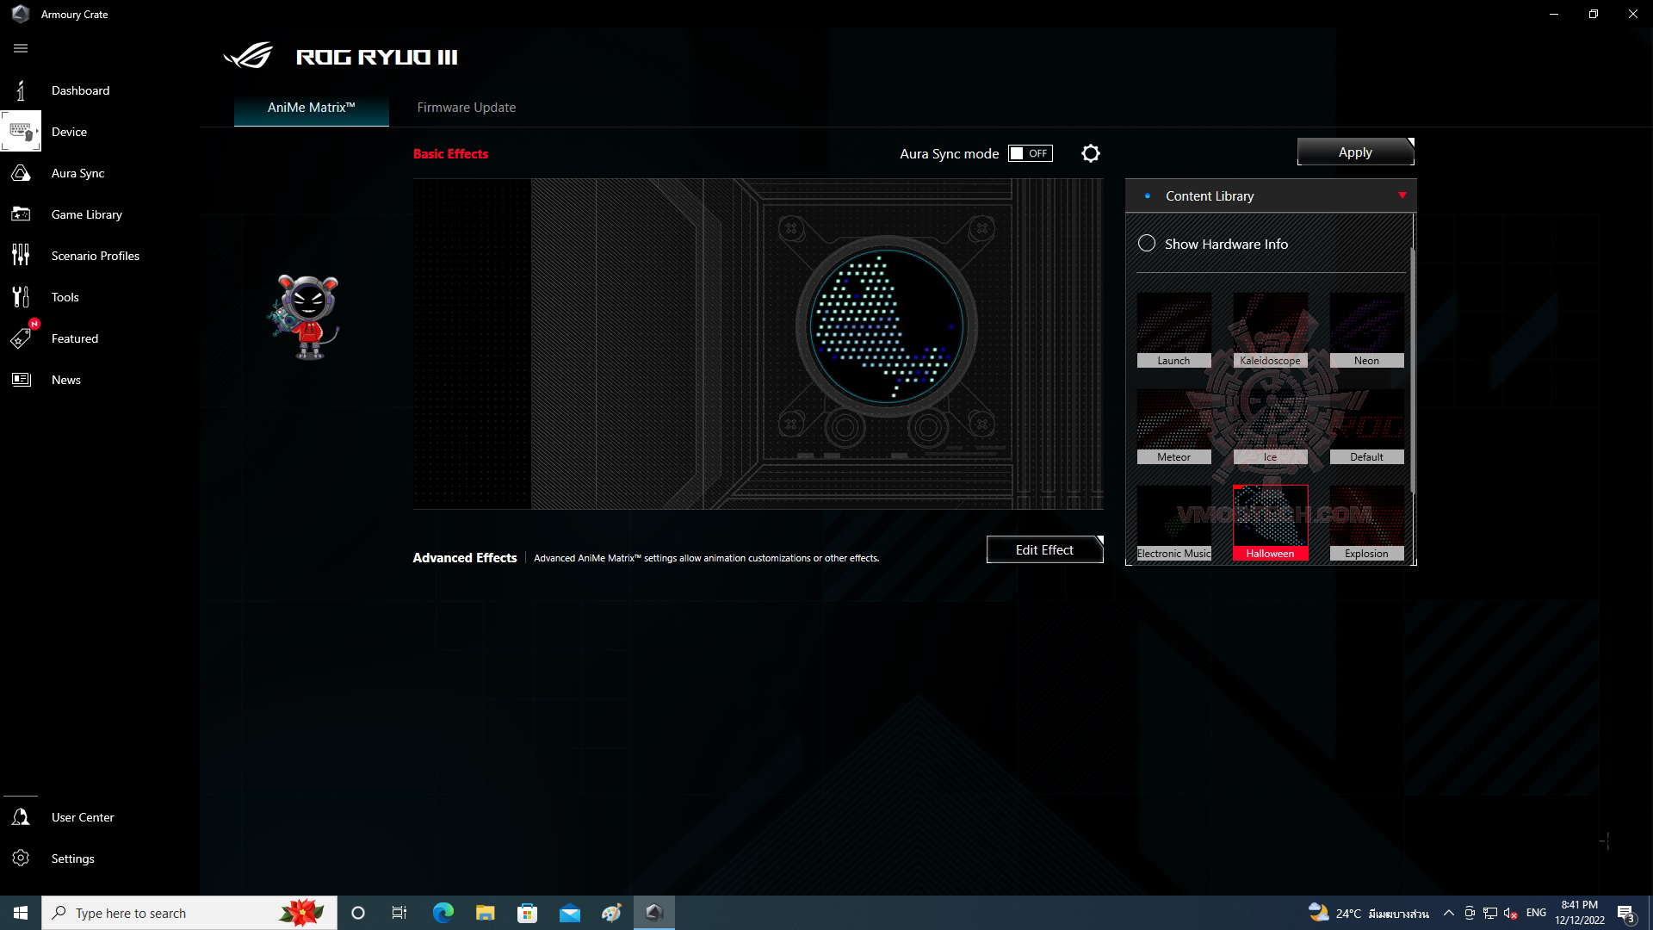
Task: Switch to Firmware Update tab
Action: pos(466,108)
